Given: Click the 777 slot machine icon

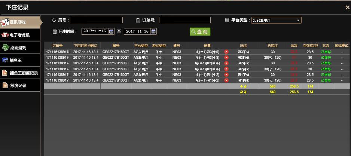Looking at the screenshot, I should (x=5, y=35).
